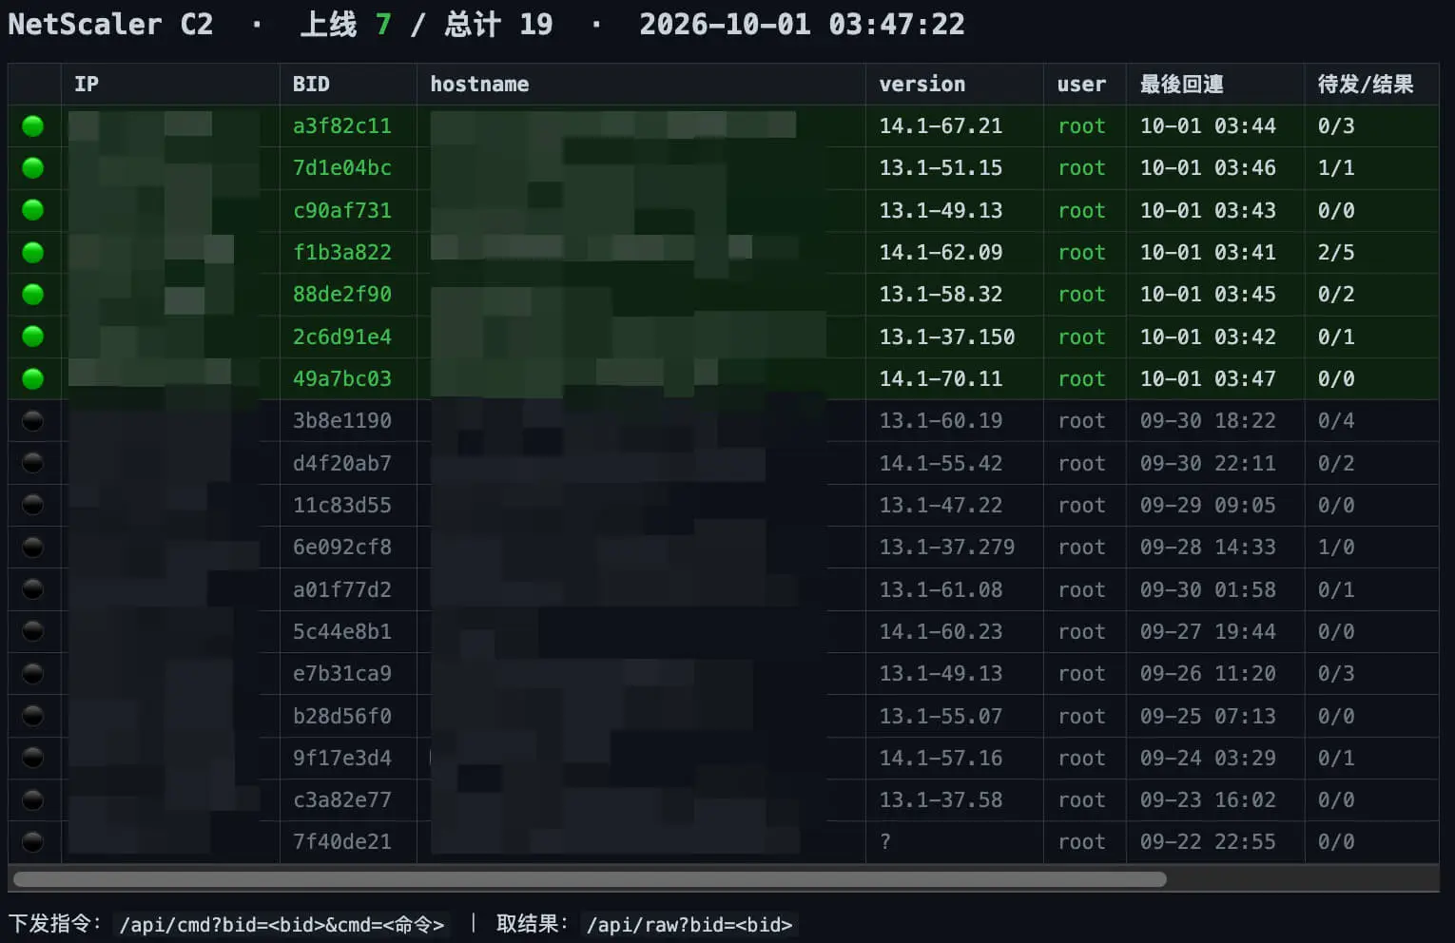Click the timestamp "09-30 18:22"
1455x943 pixels.
coord(1208,420)
